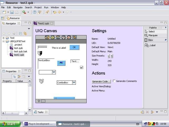Viewport: 169px width, 127px height.
Task: Click the Resource perspective button
Action: [x=13, y=18]
